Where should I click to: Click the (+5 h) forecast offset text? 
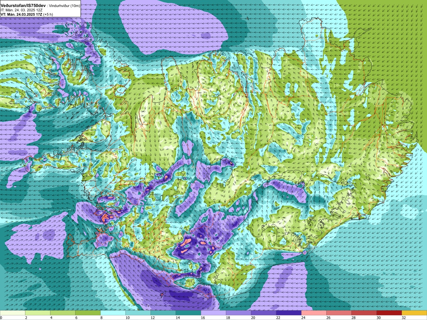(x=48, y=14)
